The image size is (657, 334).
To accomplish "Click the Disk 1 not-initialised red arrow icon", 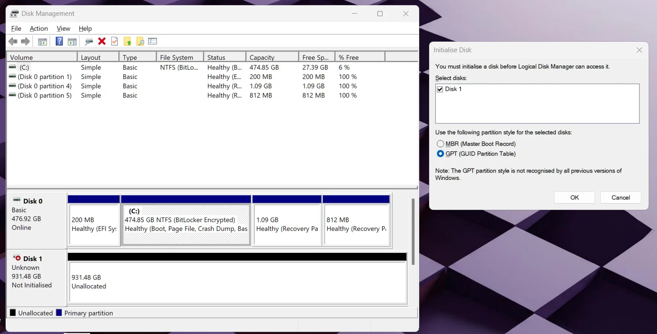I will (17, 258).
